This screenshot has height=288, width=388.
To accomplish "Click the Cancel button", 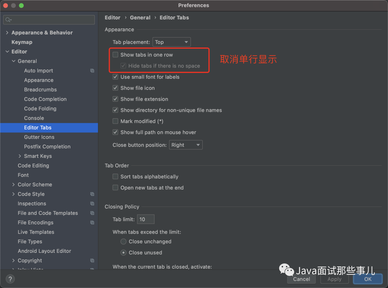I will click(301, 279).
